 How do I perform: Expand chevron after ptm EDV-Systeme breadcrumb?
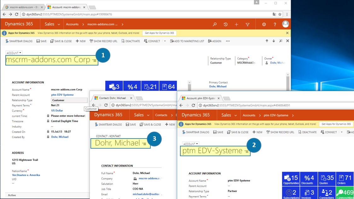(x=293, y=115)
